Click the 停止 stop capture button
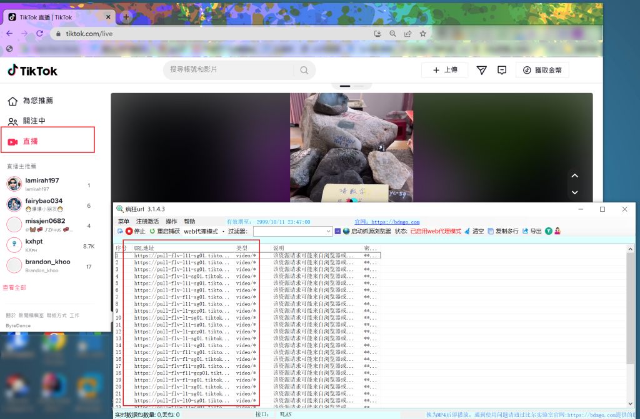Viewport: 640px width, 419px height. tap(136, 231)
